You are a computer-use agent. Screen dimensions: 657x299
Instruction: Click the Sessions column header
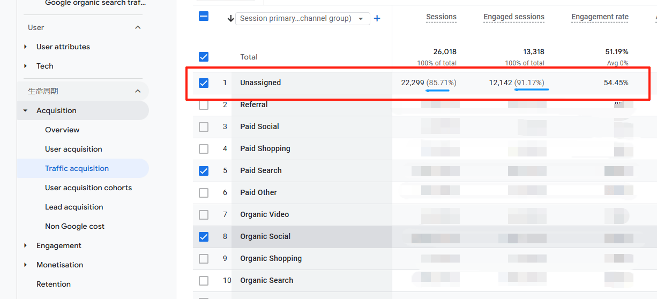[x=441, y=17]
